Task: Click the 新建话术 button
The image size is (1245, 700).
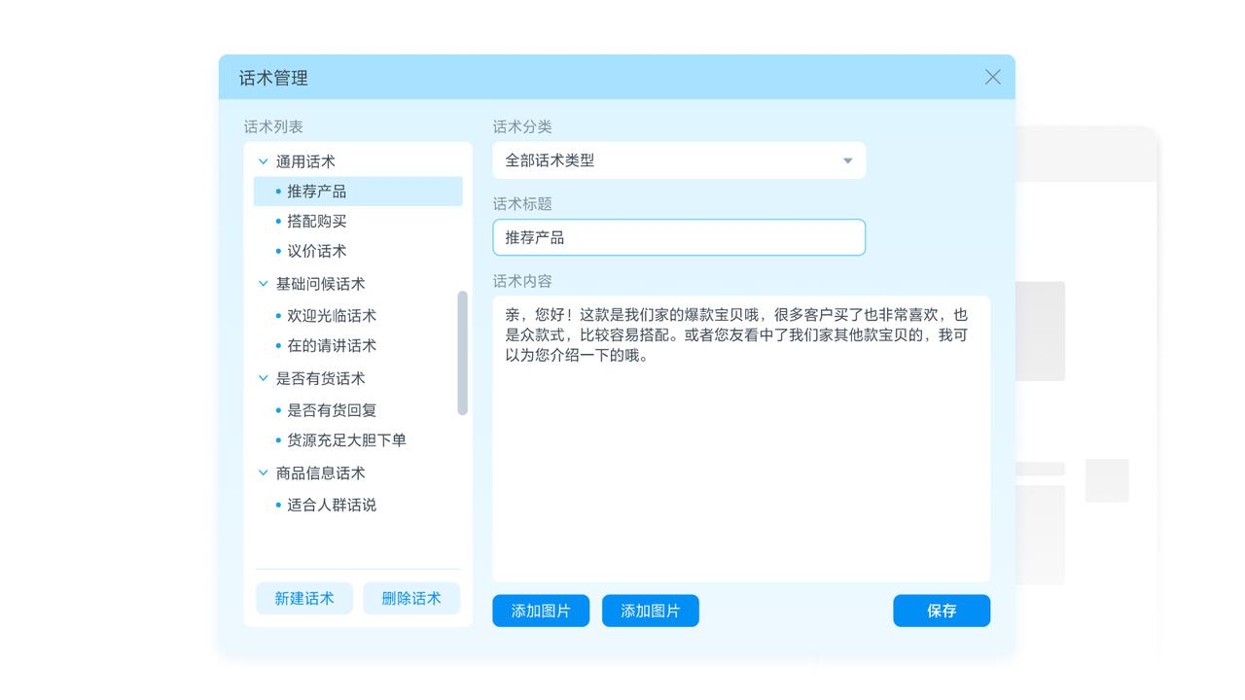Action: tap(303, 598)
